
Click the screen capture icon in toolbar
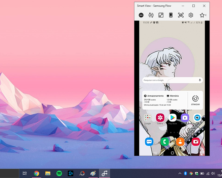click(x=181, y=15)
